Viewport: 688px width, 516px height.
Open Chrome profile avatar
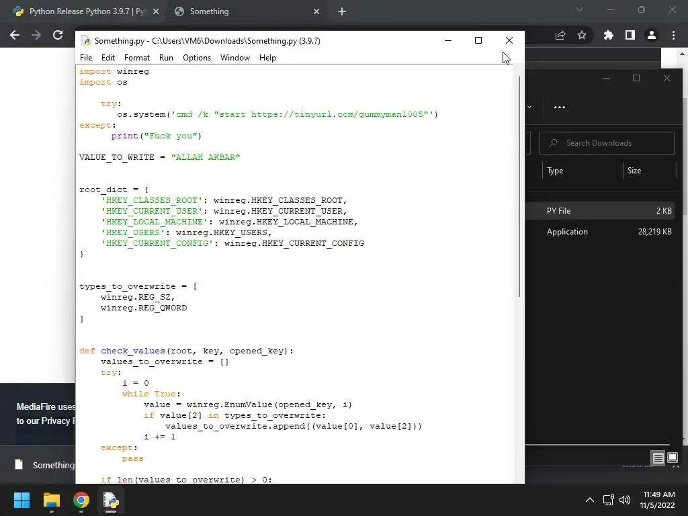(652, 35)
